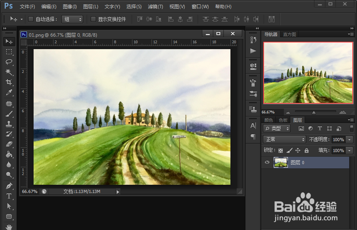This screenshot has width=357, height=230.
Task: Click the navigator zoom out button
Action: 288,112
